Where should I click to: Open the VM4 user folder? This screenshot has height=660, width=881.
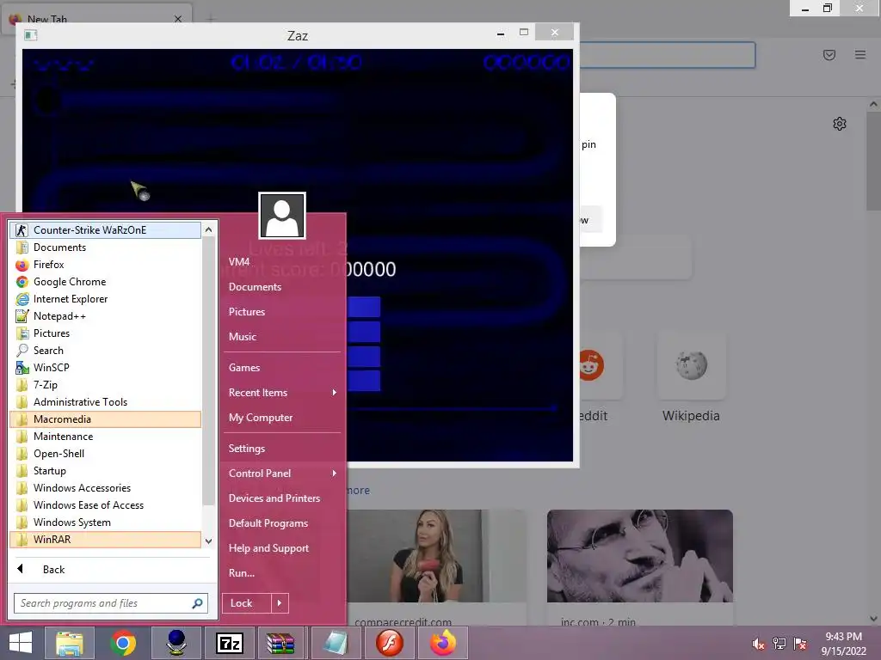pyautogui.click(x=282, y=261)
